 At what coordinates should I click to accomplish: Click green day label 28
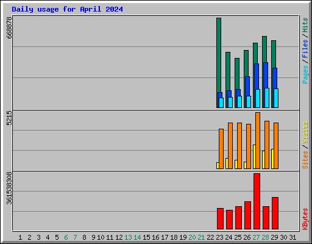[x=265, y=237]
